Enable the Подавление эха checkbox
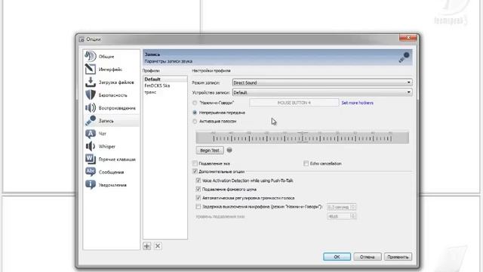This screenshot has height=272, width=483. click(195, 163)
